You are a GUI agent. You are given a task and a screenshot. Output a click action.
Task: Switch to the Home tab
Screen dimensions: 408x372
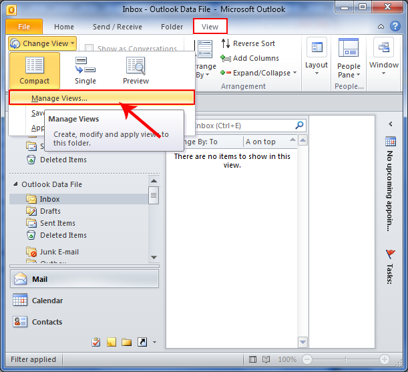(x=64, y=27)
